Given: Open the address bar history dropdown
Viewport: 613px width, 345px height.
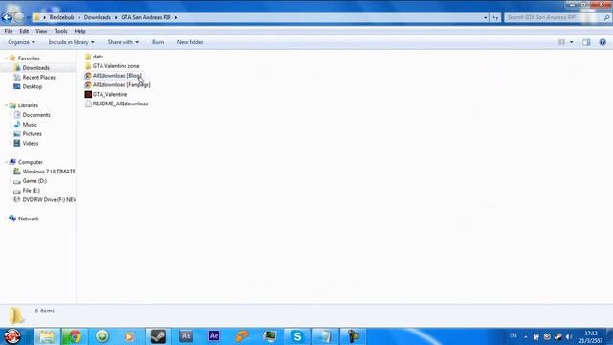Looking at the screenshot, I should click(486, 17).
